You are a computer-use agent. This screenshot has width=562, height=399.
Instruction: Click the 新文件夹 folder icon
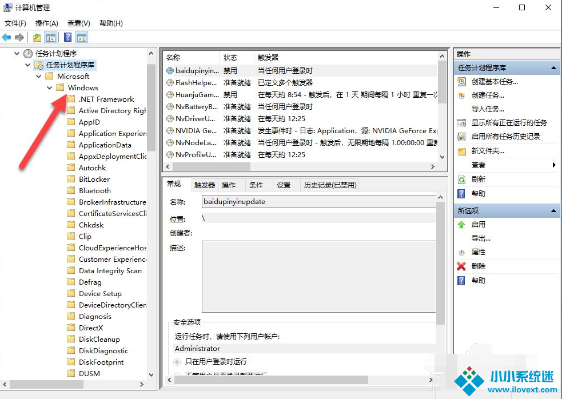(461, 151)
